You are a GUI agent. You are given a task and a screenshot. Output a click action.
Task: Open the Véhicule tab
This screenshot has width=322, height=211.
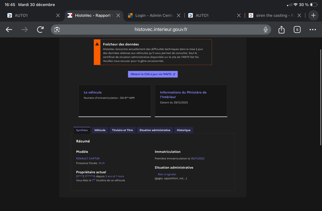pyautogui.click(x=100, y=130)
